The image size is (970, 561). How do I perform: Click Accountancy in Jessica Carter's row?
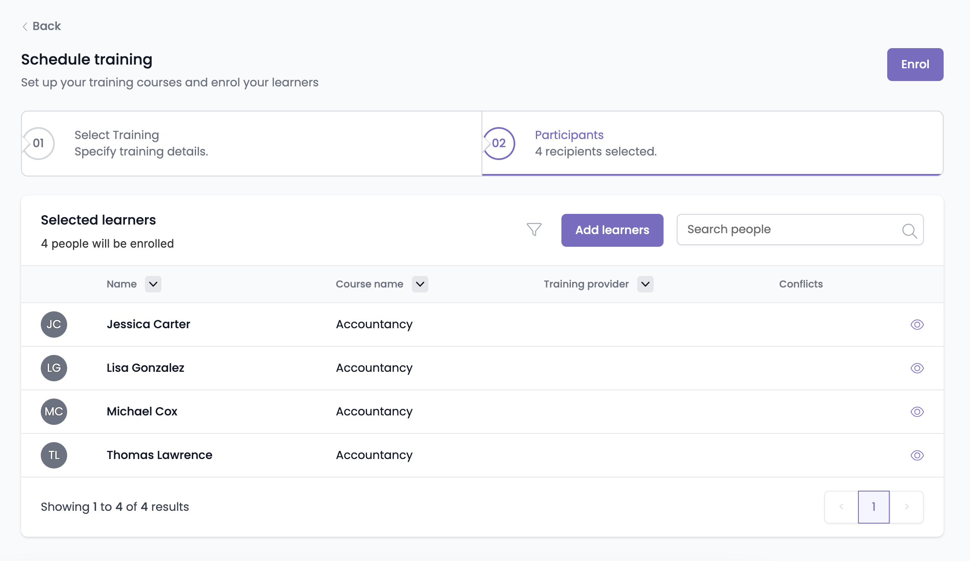coord(374,325)
